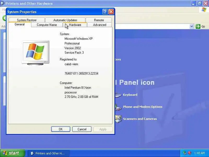Click the Service Pack 3 text
The image size is (209, 157).
(74, 53)
